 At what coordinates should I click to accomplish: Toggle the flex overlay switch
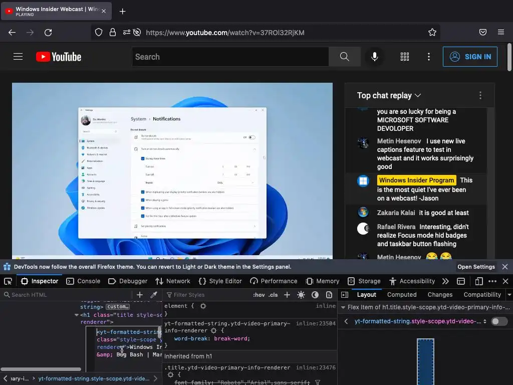pos(499,321)
